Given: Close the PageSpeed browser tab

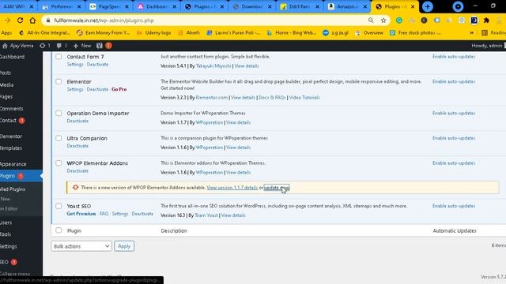Looking at the screenshot, I should click(x=126, y=6).
